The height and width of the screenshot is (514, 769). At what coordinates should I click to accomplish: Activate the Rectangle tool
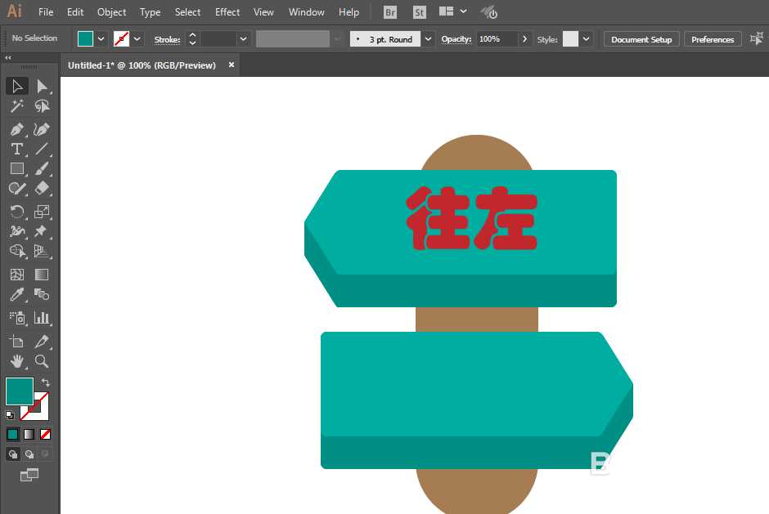tap(16, 168)
